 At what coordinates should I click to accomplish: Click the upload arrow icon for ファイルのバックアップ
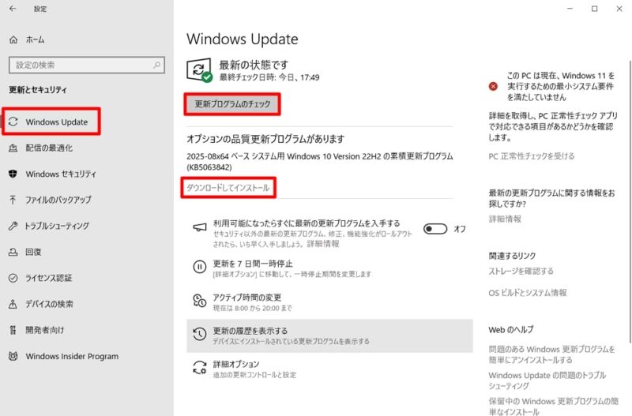coord(13,200)
